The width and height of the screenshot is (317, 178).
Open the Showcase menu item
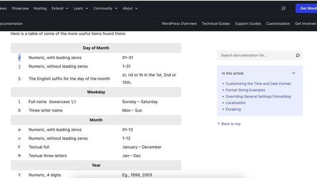click(20, 8)
